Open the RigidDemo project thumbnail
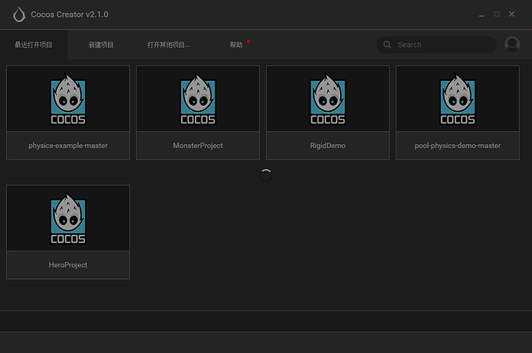 (x=328, y=99)
